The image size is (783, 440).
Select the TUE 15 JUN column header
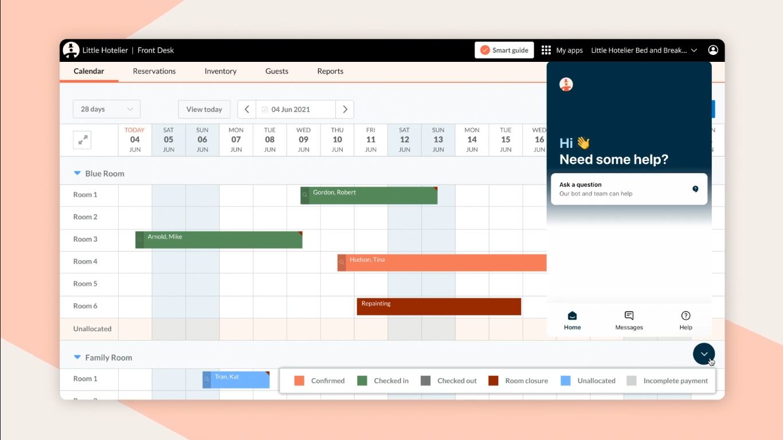[506, 140]
